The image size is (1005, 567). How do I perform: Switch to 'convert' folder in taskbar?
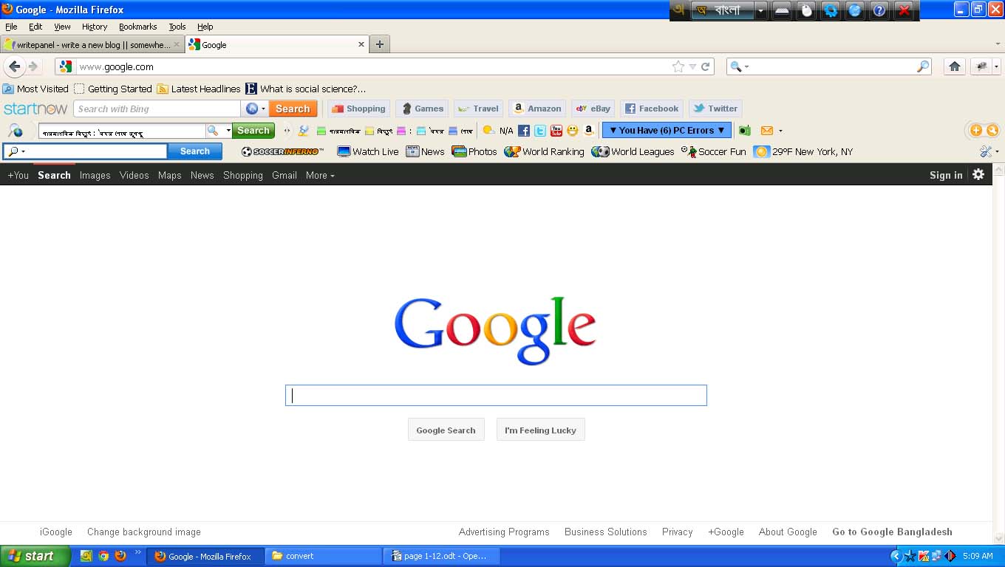point(324,556)
